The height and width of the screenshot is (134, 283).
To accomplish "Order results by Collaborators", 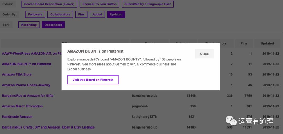I will click(60, 14).
